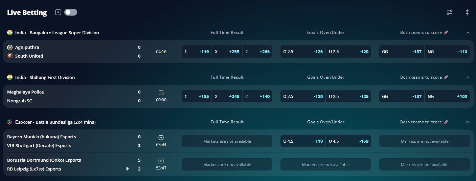Bet Over 4.5 goals at +118

click(303, 141)
